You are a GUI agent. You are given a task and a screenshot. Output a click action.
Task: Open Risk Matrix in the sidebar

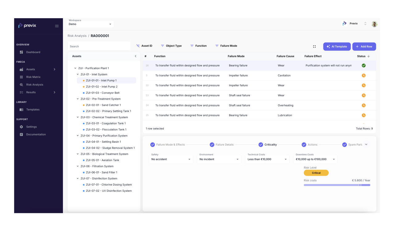(x=33, y=77)
